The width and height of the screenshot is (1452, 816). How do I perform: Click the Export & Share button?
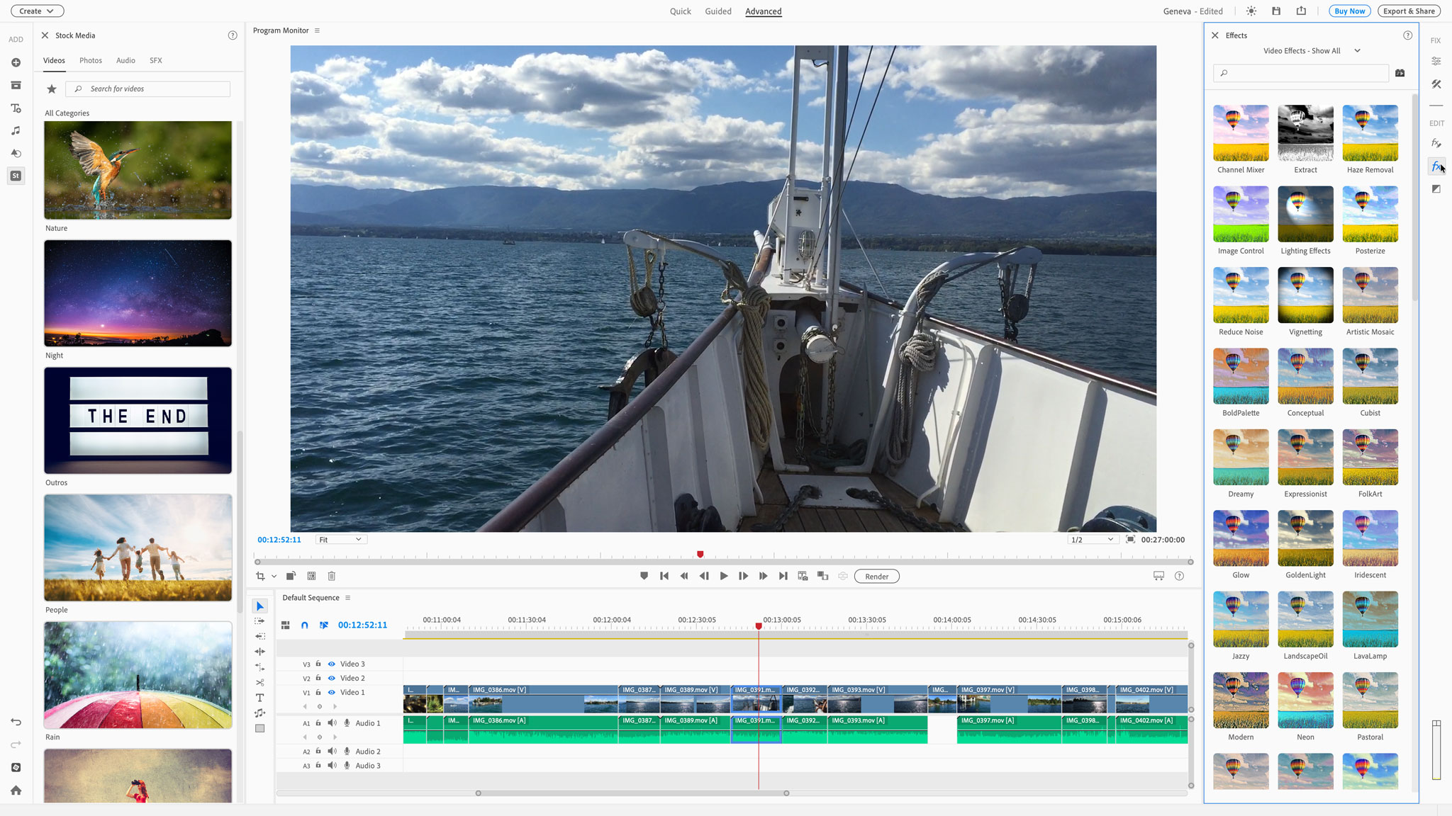pos(1409,11)
